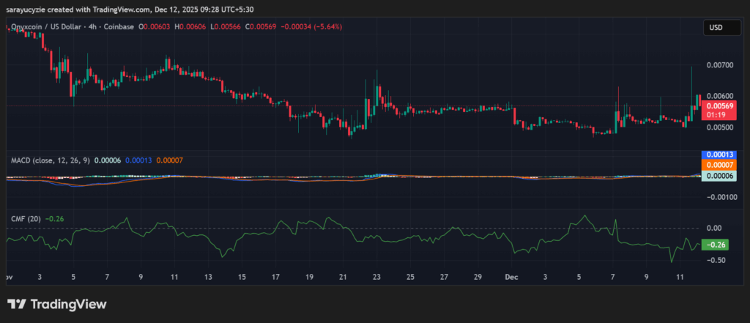Click the 23 date label on time axis
The image size is (750, 323).
point(376,278)
